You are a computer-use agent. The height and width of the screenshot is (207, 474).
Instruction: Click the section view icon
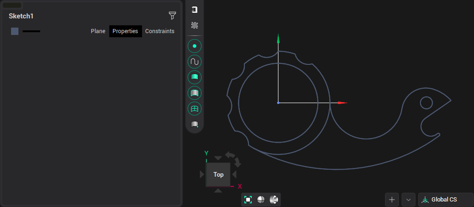click(x=274, y=200)
